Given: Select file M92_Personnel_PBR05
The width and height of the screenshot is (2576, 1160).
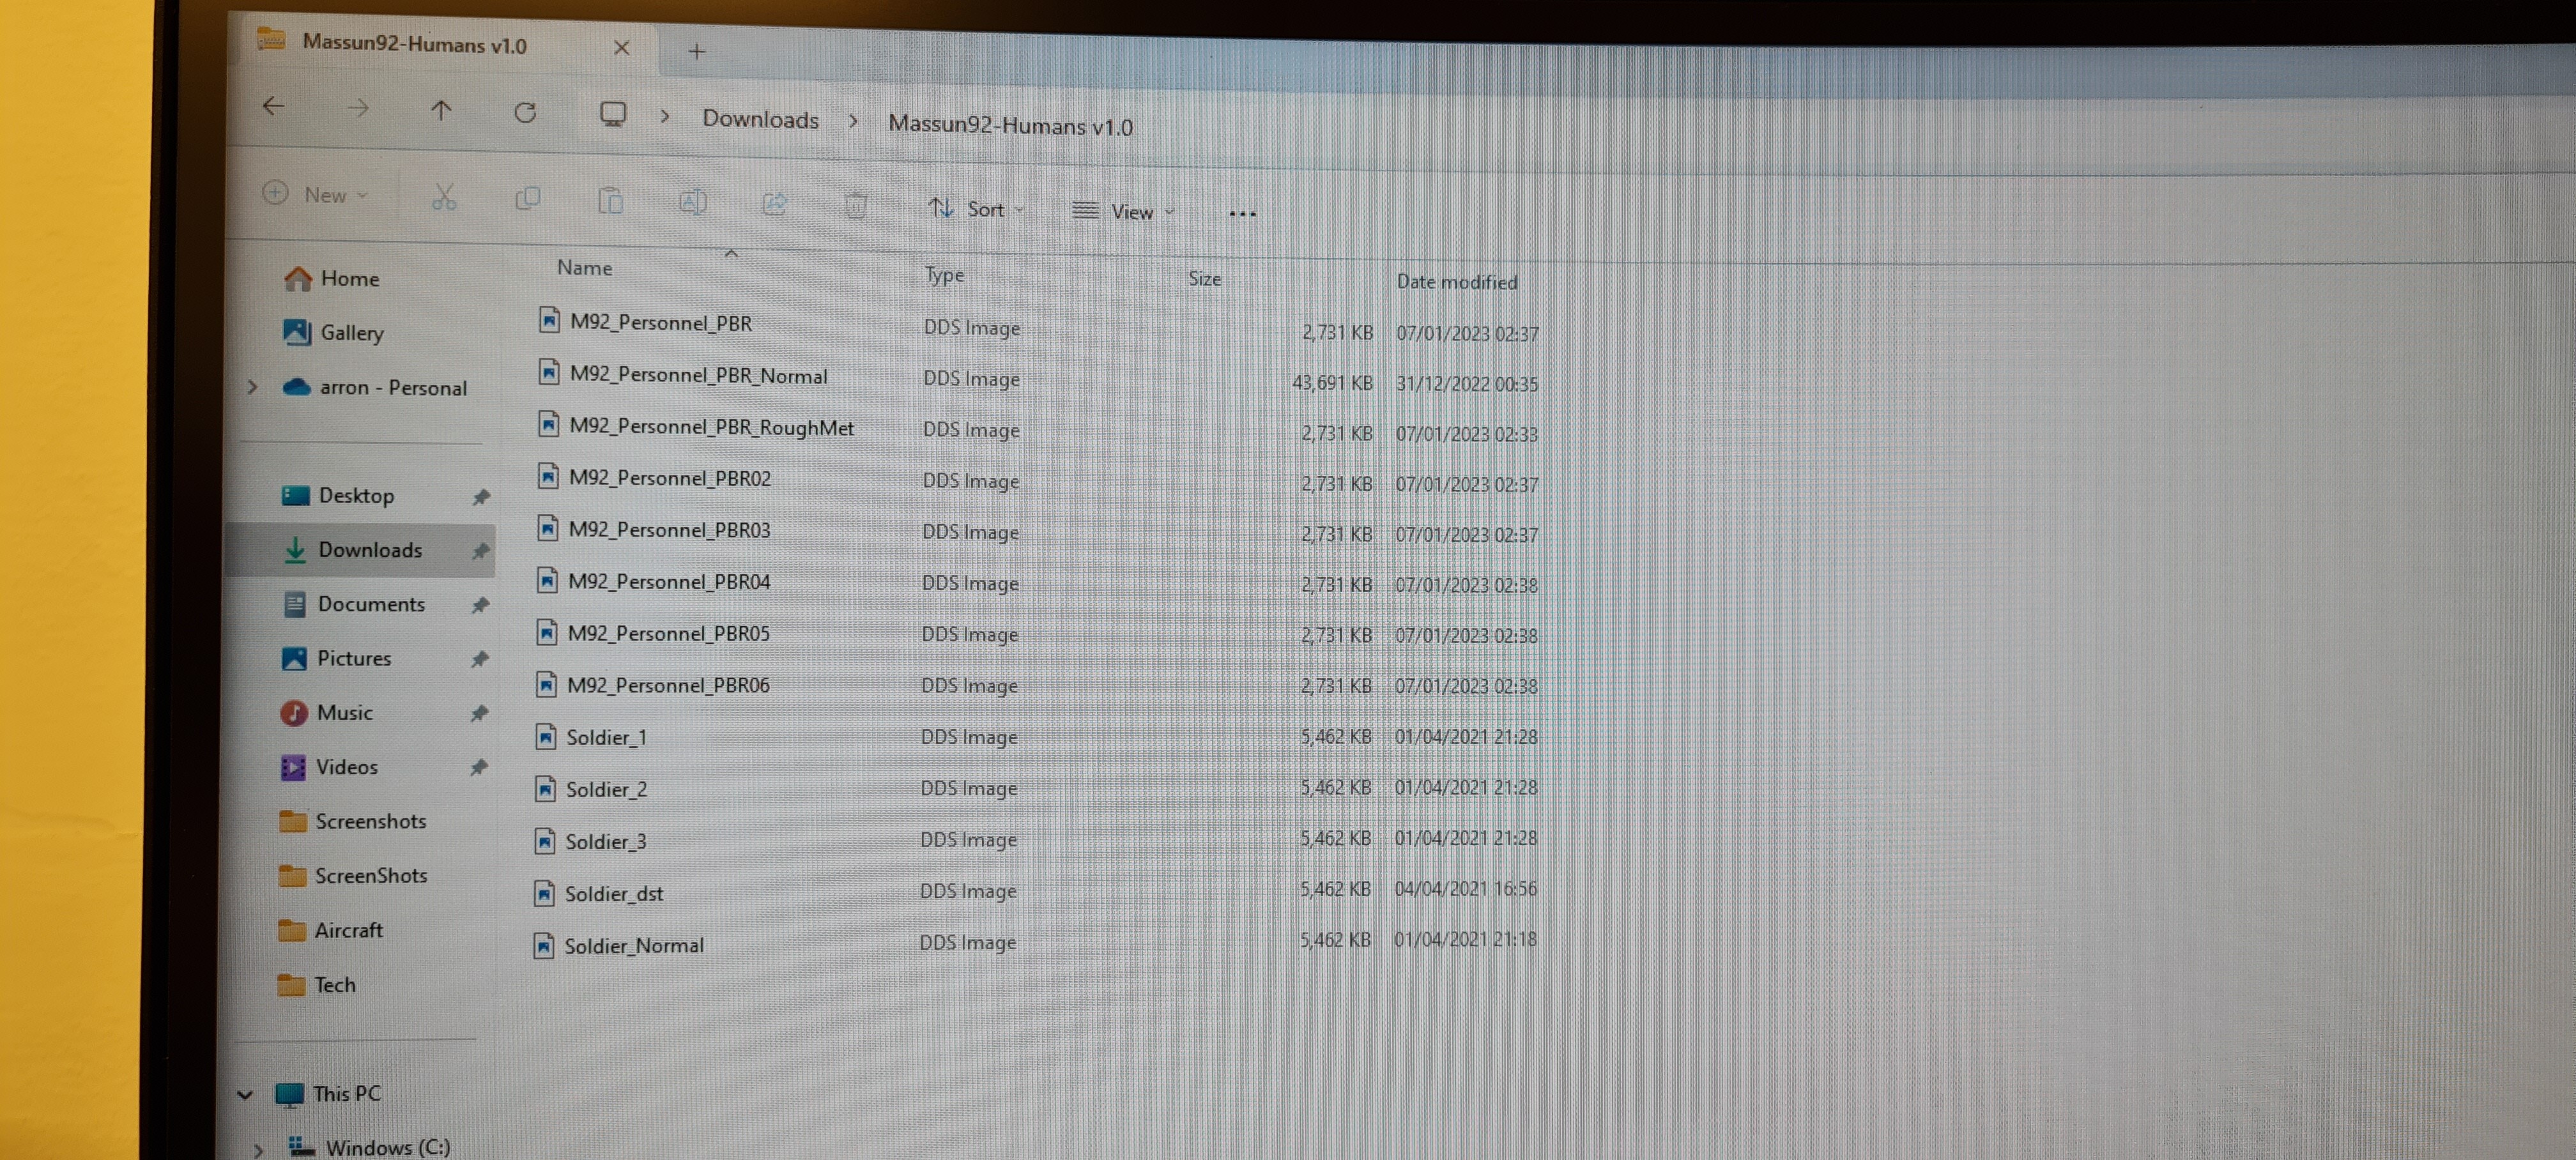Looking at the screenshot, I should click(653, 634).
